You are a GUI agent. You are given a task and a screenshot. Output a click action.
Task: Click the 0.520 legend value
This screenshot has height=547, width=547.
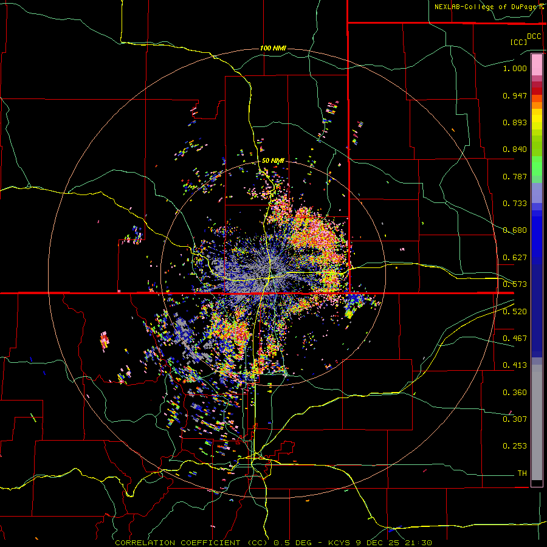point(515,312)
